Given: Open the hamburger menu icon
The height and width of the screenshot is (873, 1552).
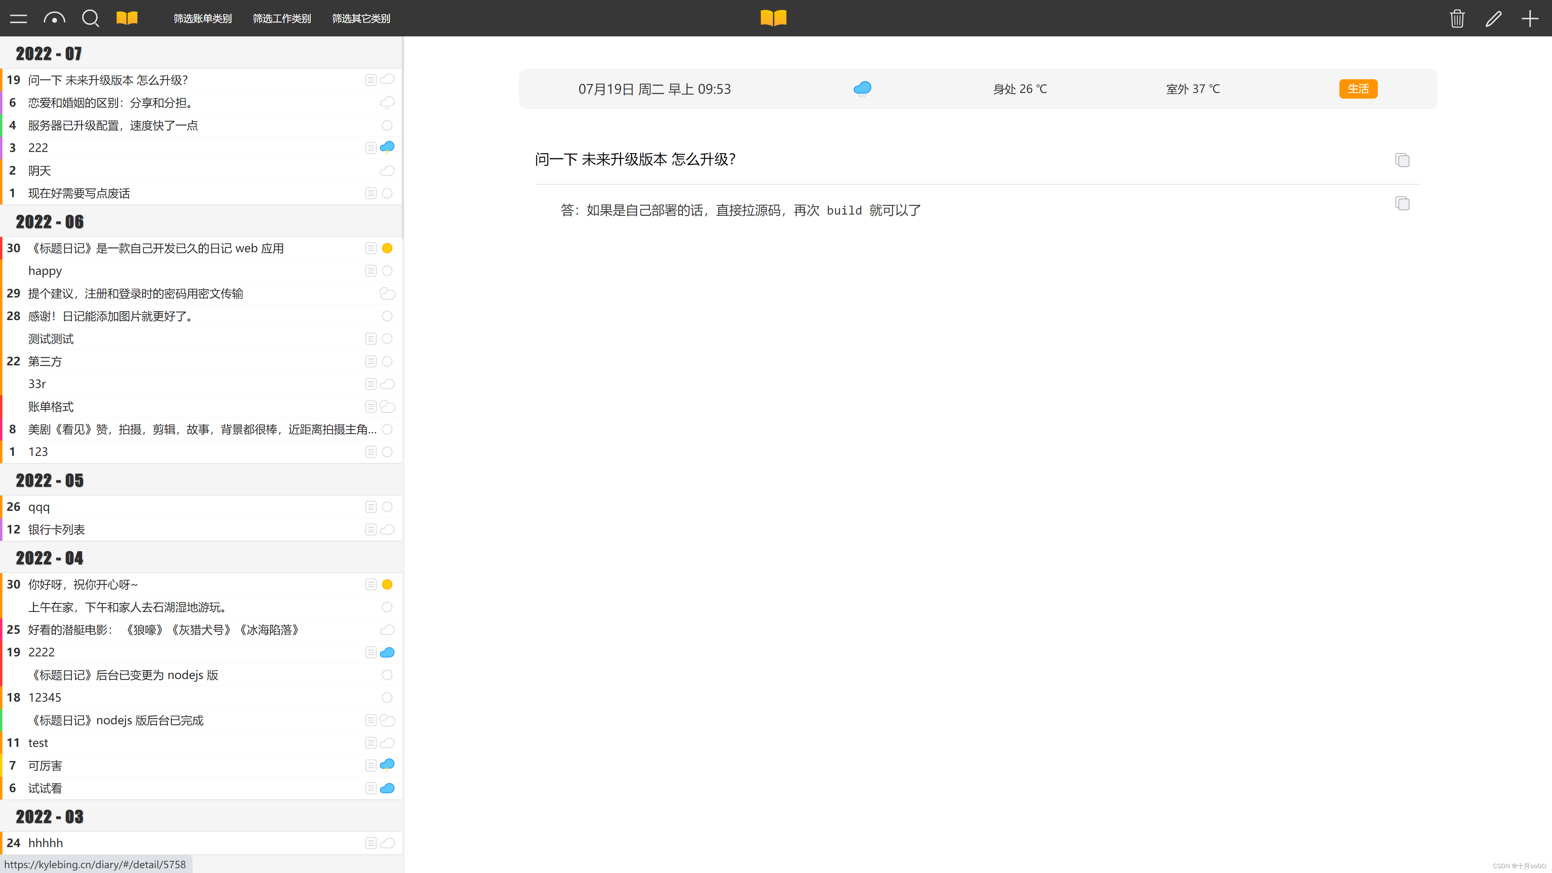Looking at the screenshot, I should (18, 19).
